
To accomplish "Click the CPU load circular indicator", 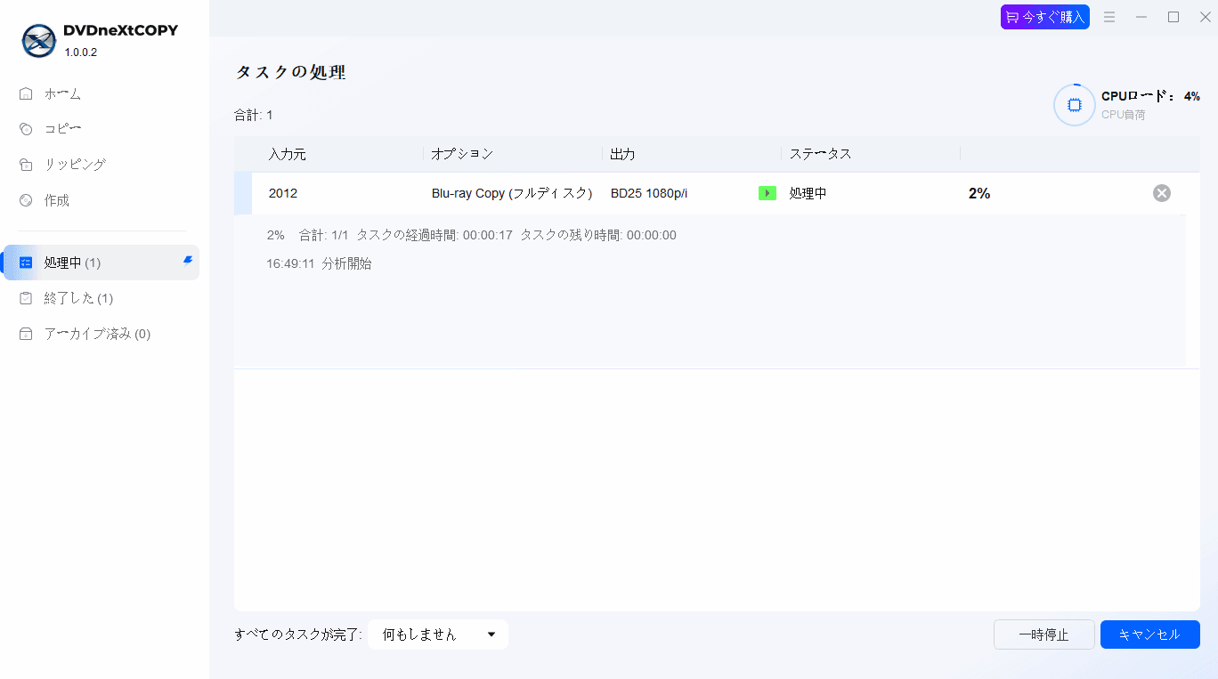I will (1075, 105).
